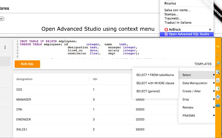Choose SELECT * FROM tableName template
The width and height of the screenshot is (222, 138).
tap(155, 75)
